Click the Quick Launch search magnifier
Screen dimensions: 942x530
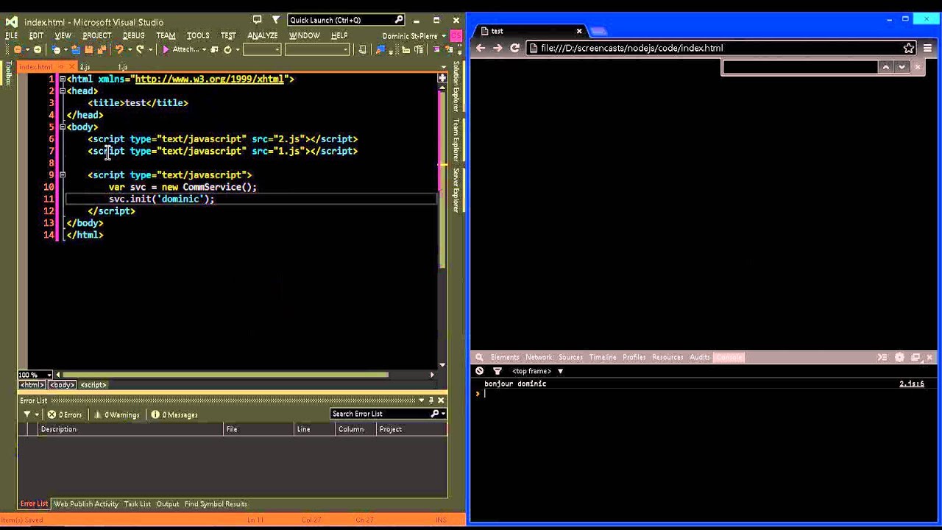point(399,20)
